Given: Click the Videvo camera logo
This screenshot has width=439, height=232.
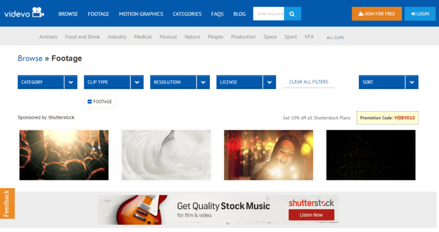Looking at the screenshot, I should coord(24,13).
